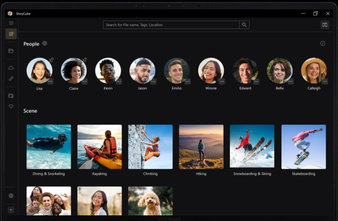The height and width of the screenshot is (221, 338).
Task: Open more options for Lisa
Action: (x=50, y=82)
